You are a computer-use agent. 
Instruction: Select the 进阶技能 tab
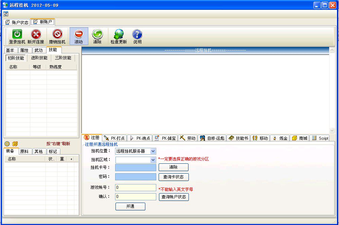pyautogui.click(x=39, y=58)
